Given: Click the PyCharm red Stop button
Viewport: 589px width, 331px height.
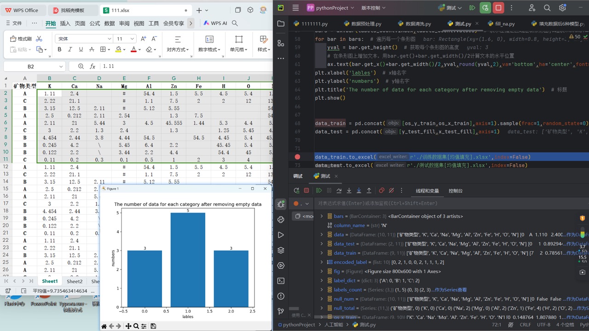Looking at the screenshot, I should coord(498,8).
